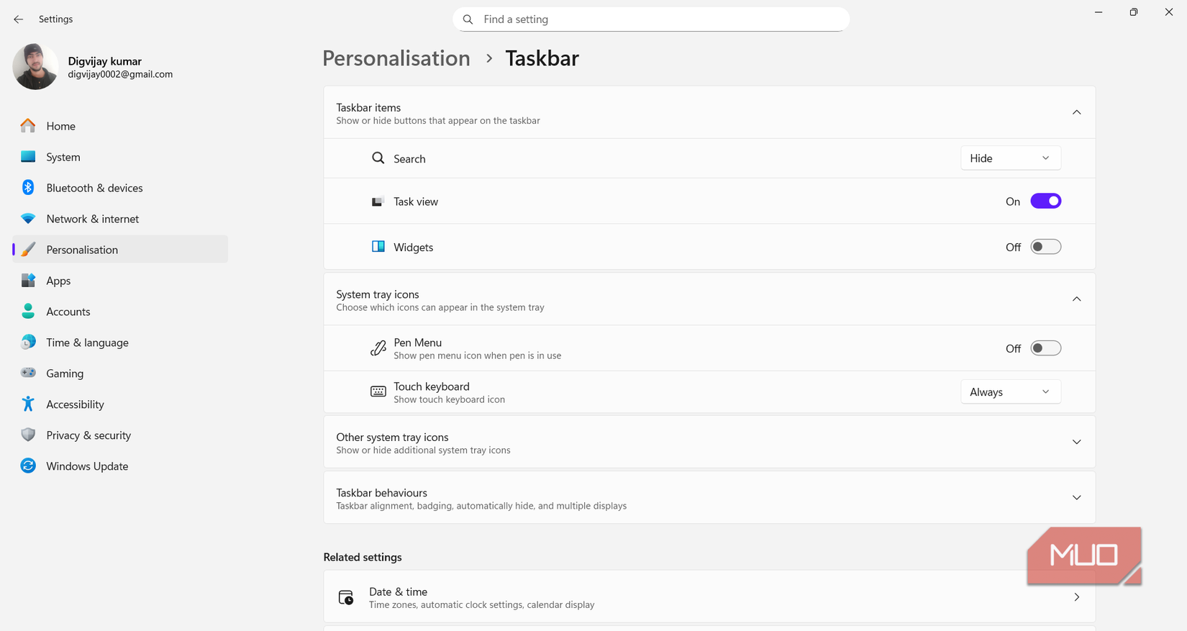
Task: Enable the Widgets toggle
Action: click(x=1046, y=246)
